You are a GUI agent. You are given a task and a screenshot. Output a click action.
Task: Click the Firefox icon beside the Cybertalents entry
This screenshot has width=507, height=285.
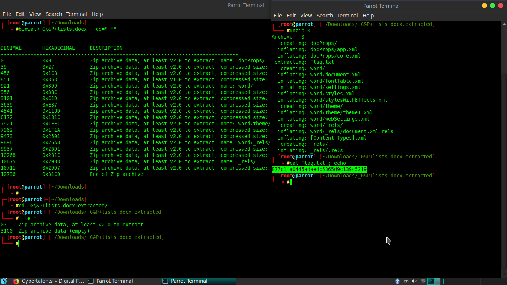click(15, 281)
